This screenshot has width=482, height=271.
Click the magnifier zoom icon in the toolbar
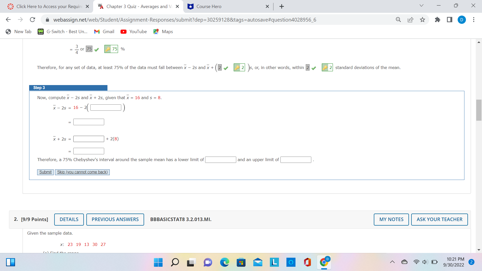pyautogui.click(x=398, y=20)
